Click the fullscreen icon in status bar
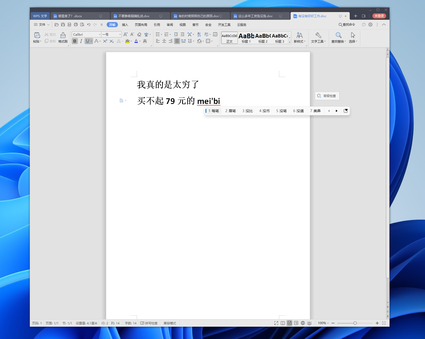This screenshot has height=339, width=425. pyautogui.click(x=276, y=323)
